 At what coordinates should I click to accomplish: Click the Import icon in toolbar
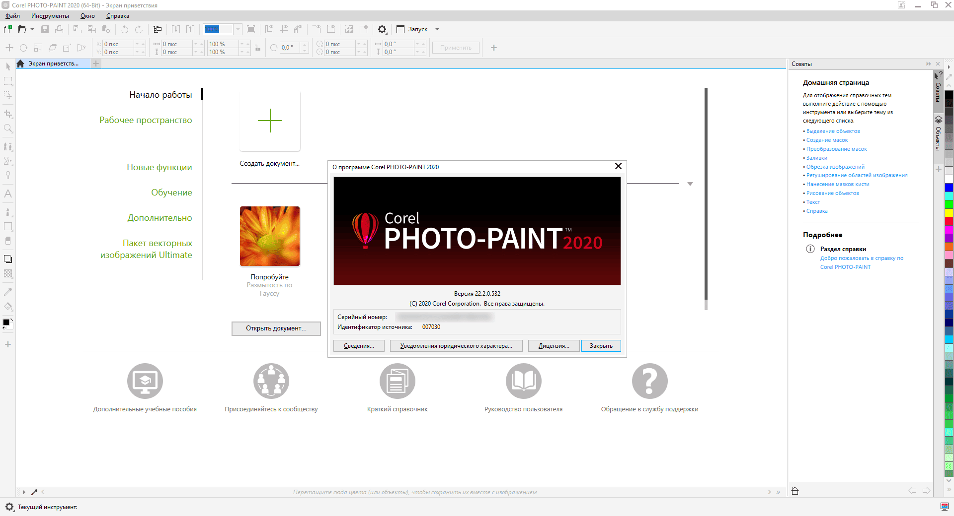point(176,29)
